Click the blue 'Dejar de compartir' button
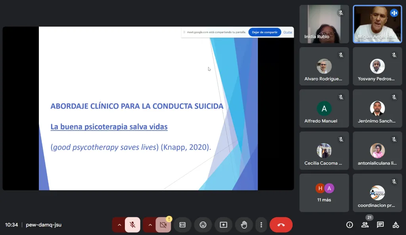406x235 pixels. pyautogui.click(x=264, y=32)
